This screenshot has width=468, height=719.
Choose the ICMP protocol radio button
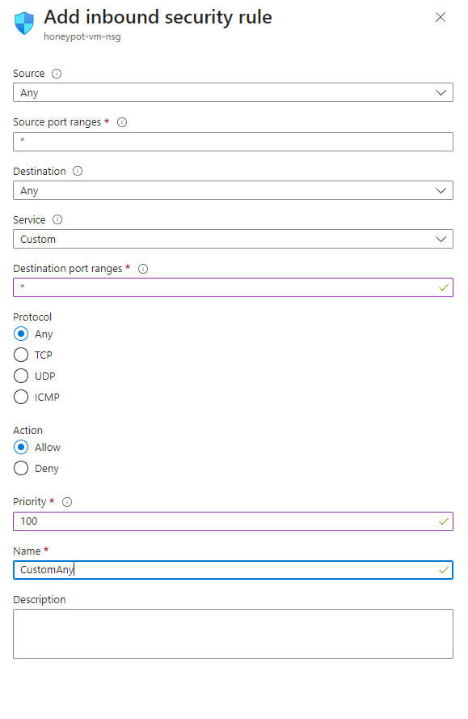tap(21, 397)
